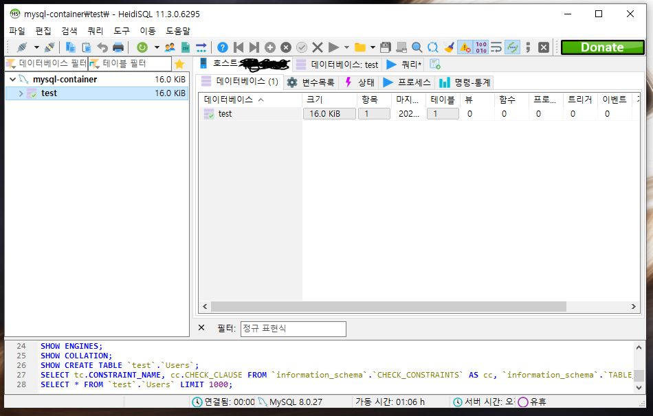Click the Copy toolbar icon
The image size is (653, 416).
(x=70, y=47)
